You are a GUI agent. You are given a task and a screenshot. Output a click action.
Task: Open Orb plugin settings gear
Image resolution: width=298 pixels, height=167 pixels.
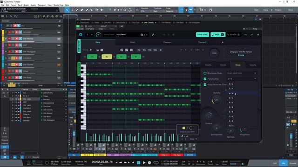[x=258, y=35]
